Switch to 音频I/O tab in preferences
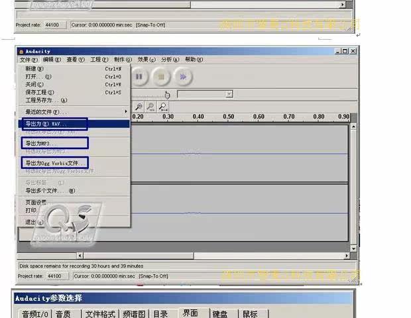This screenshot has height=318, width=411. pos(35,314)
